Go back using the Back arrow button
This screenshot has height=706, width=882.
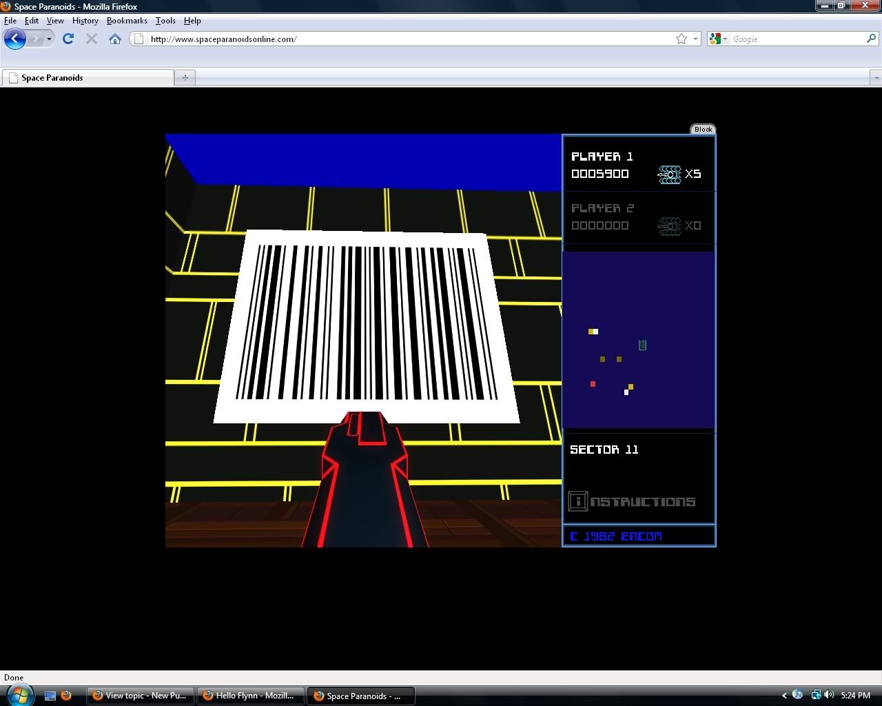pyautogui.click(x=14, y=39)
